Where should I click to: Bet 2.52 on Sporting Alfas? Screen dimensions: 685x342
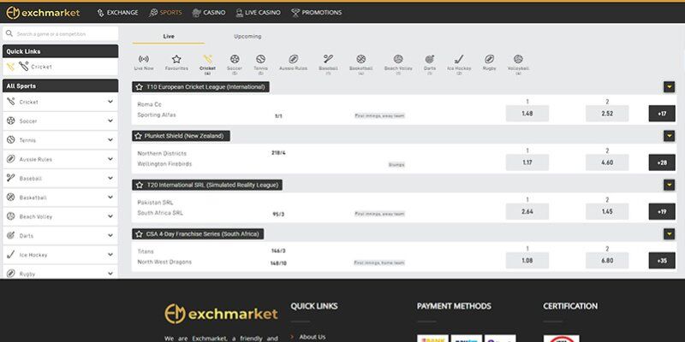tap(607, 114)
